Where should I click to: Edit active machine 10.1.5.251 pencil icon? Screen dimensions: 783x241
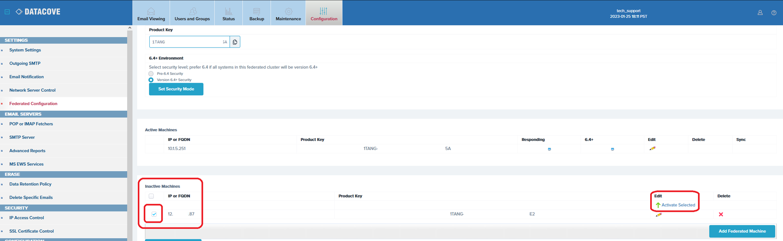pos(652,148)
